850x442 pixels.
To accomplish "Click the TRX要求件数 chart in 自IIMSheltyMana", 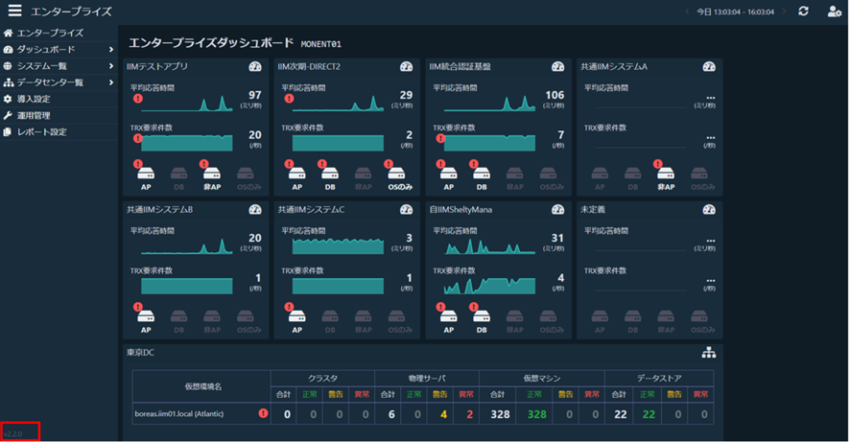I will point(489,286).
